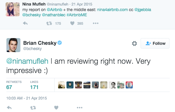Screen dimensions: 175x112
Task: Open more options on Nina's tweet
Action: [x=96, y=23]
